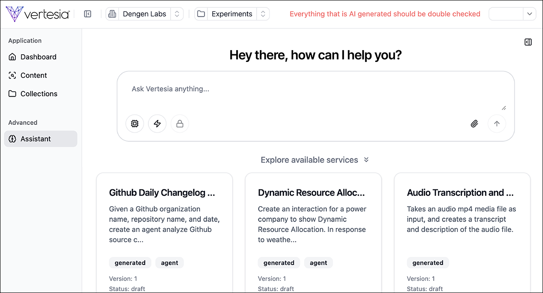This screenshot has height=293, width=543.
Task: Attach a file with paperclip icon
Action: point(474,123)
